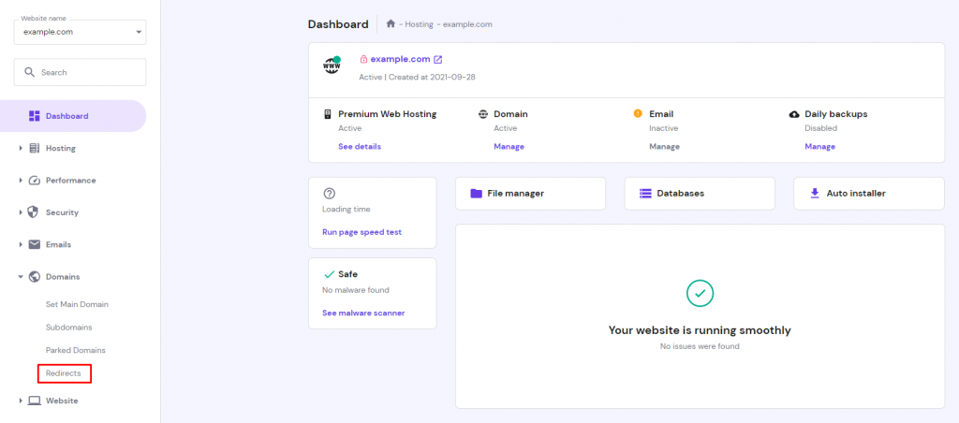The width and height of the screenshot is (959, 423).
Task: Click the home icon in breadcrumb
Action: tap(391, 24)
